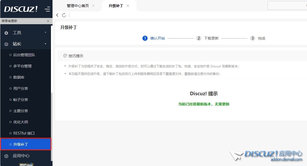This screenshot has height=166, width=307.
Task: Click the sidebar vertical scrollbar
Action: click(x=52, y=125)
